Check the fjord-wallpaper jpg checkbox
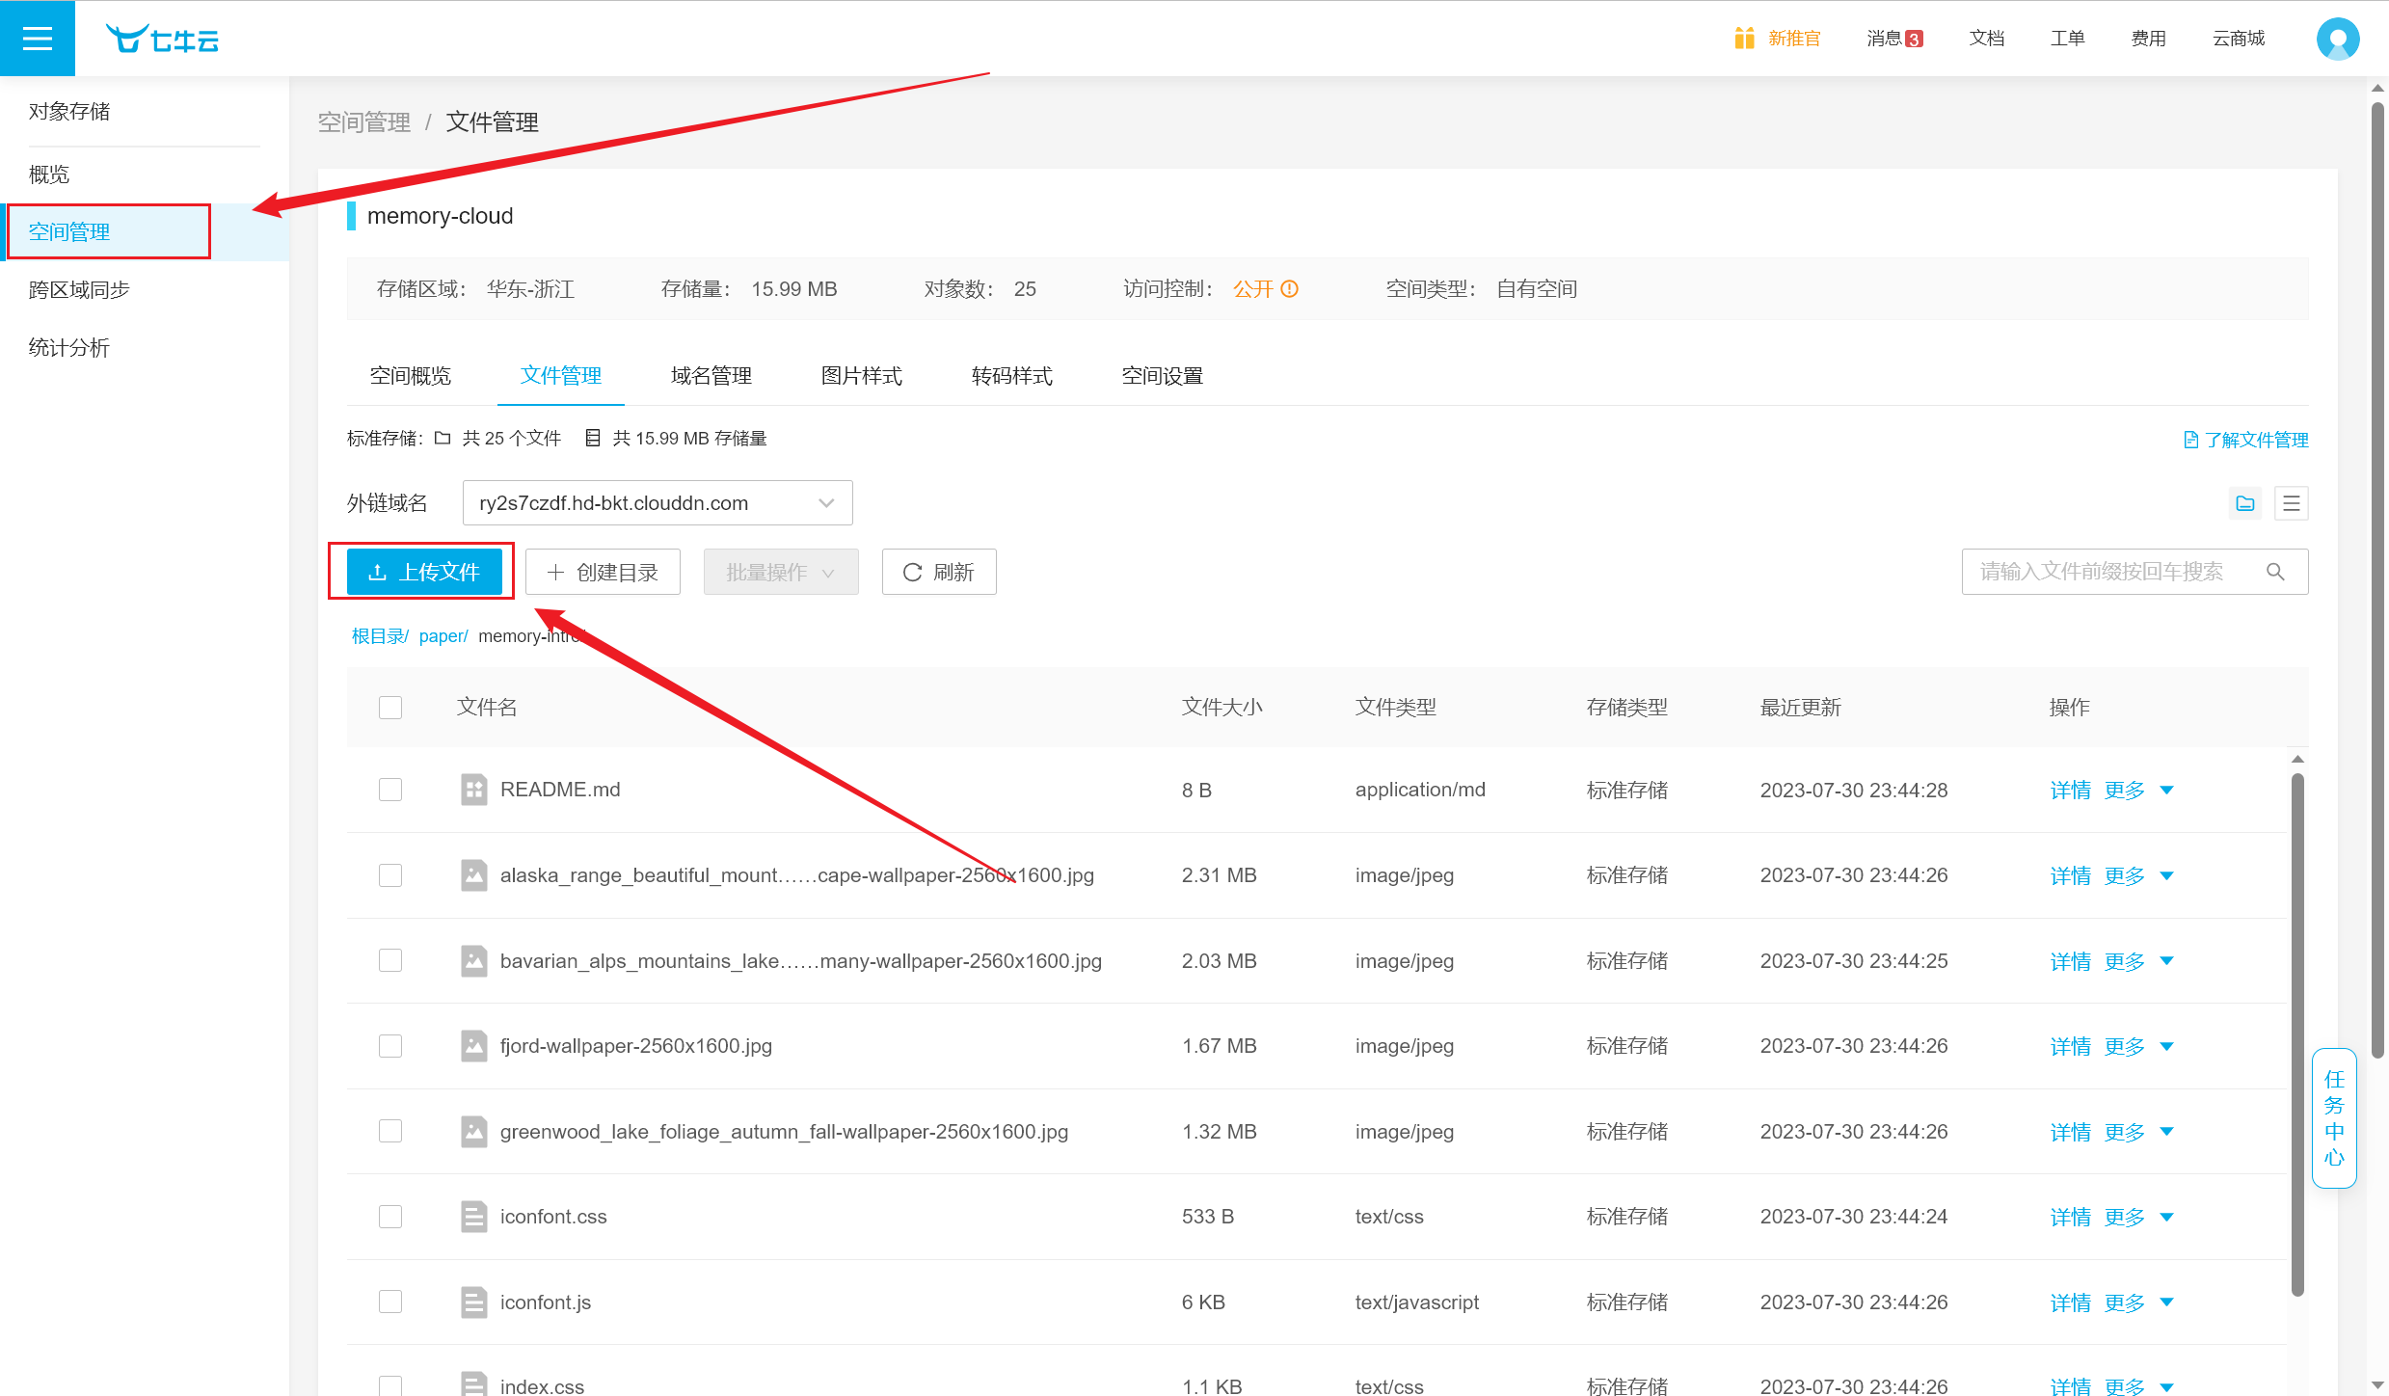 click(x=390, y=1046)
